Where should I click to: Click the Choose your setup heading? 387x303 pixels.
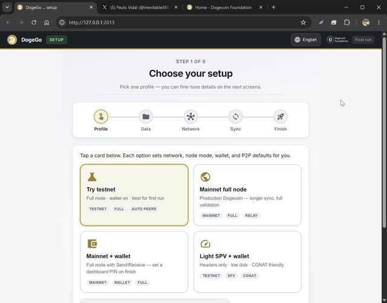pos(191,73)
